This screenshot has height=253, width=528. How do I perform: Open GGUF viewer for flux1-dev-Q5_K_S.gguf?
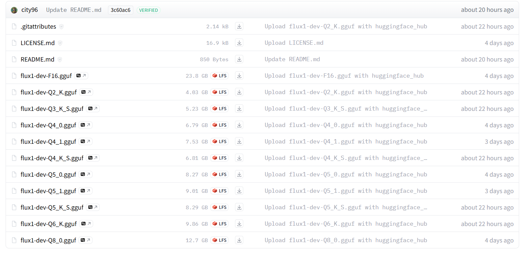tap(93, 207)
